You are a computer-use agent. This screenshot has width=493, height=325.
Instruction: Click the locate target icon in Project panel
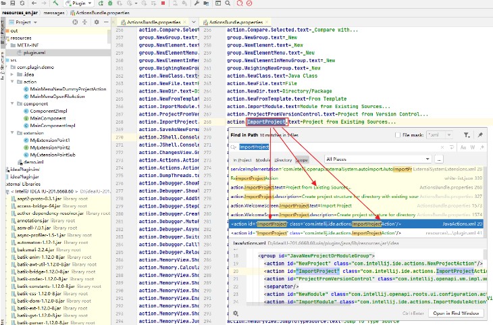(x=75, y=22)
